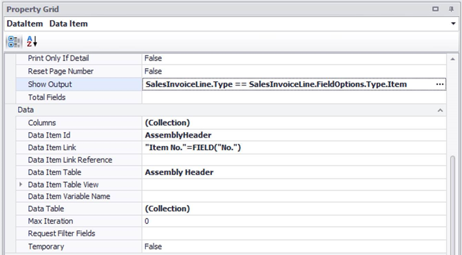Viewport: 462px width, 255px height.
Task: Click the Max Iteration value field
Action: pyautogui.click(x=294, y=221)
